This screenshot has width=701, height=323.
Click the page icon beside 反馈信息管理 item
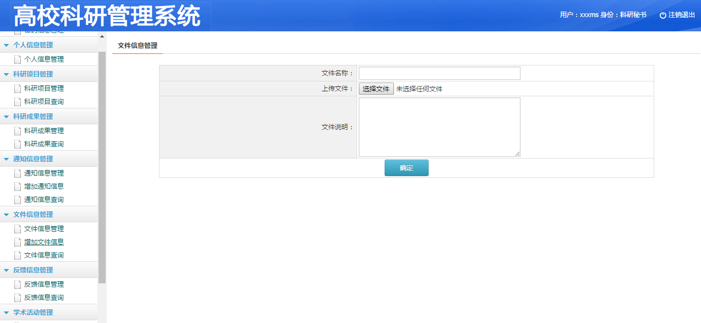click(18, 284)
